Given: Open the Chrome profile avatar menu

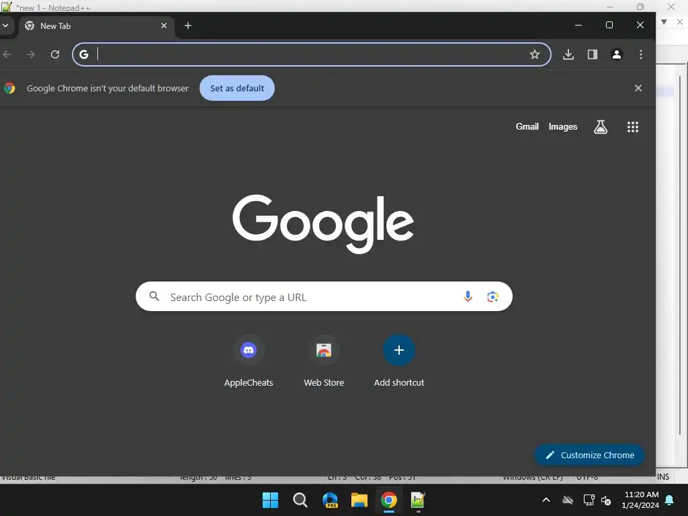Looking at the screenshot, I should click(617, 54).
